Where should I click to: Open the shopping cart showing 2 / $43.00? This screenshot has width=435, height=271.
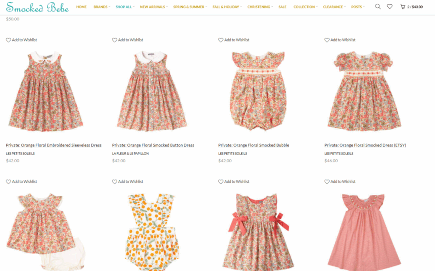tap(411, 7)
